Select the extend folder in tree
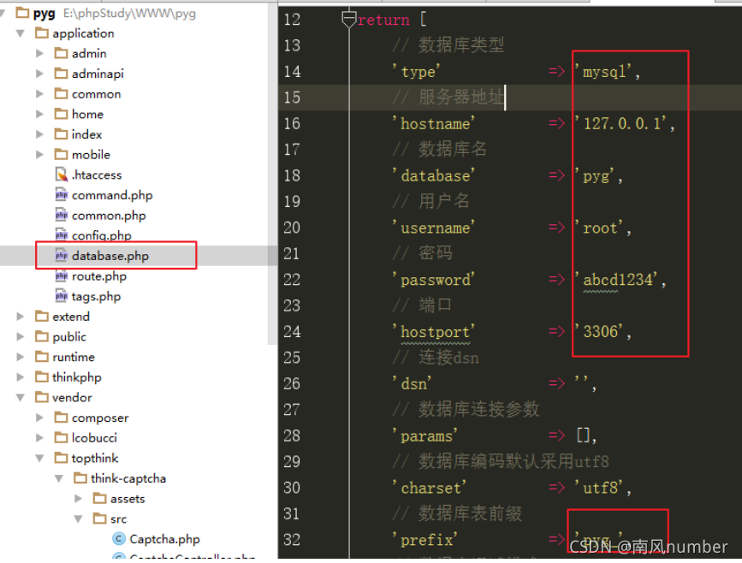Viewport: 742px width, 563px height. (x=71, y=317)
